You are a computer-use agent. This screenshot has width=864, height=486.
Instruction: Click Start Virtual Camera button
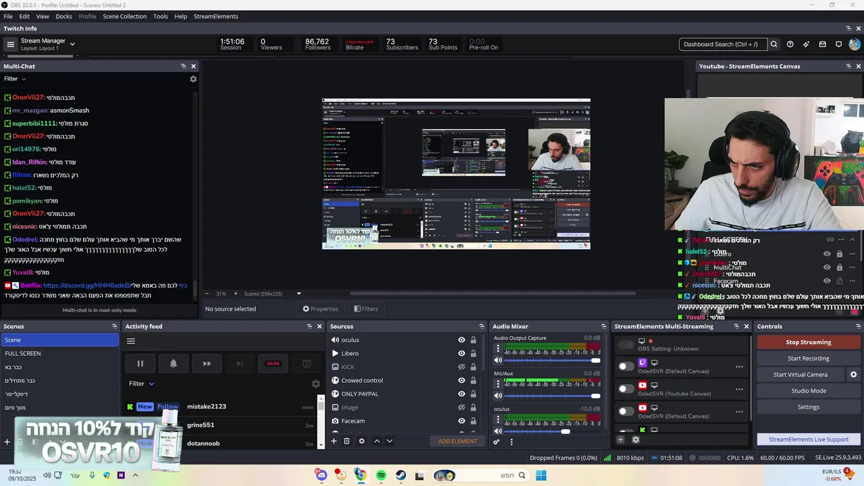tap(800, 375)
